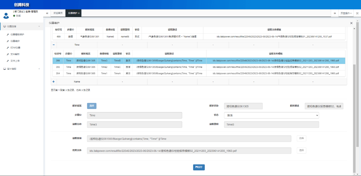The image size is (361, 176).
Task: Expand the 审计追踪 sidebar section
Action: tap(22, 69)
